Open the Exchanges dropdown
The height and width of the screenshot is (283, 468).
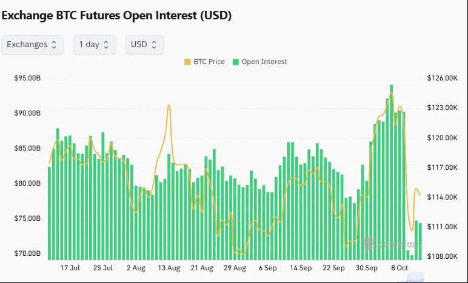tap(32, 45)
